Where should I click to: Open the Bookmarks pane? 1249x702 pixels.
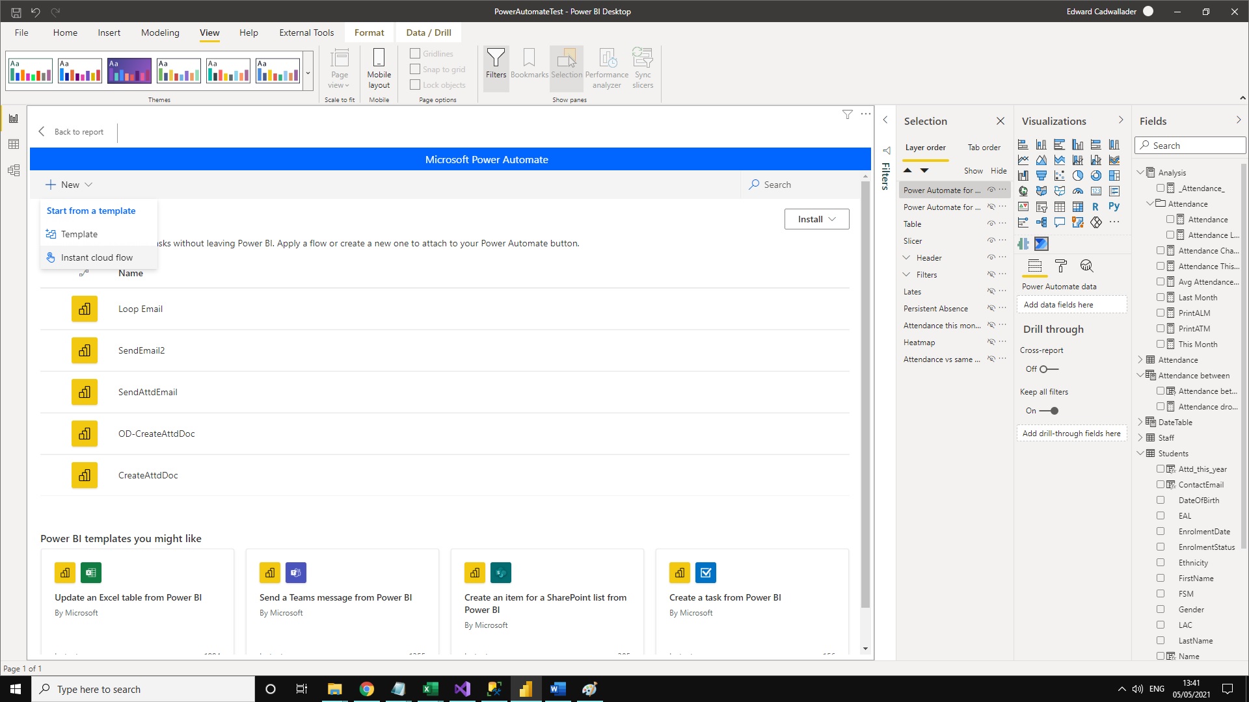coord(529,64)
